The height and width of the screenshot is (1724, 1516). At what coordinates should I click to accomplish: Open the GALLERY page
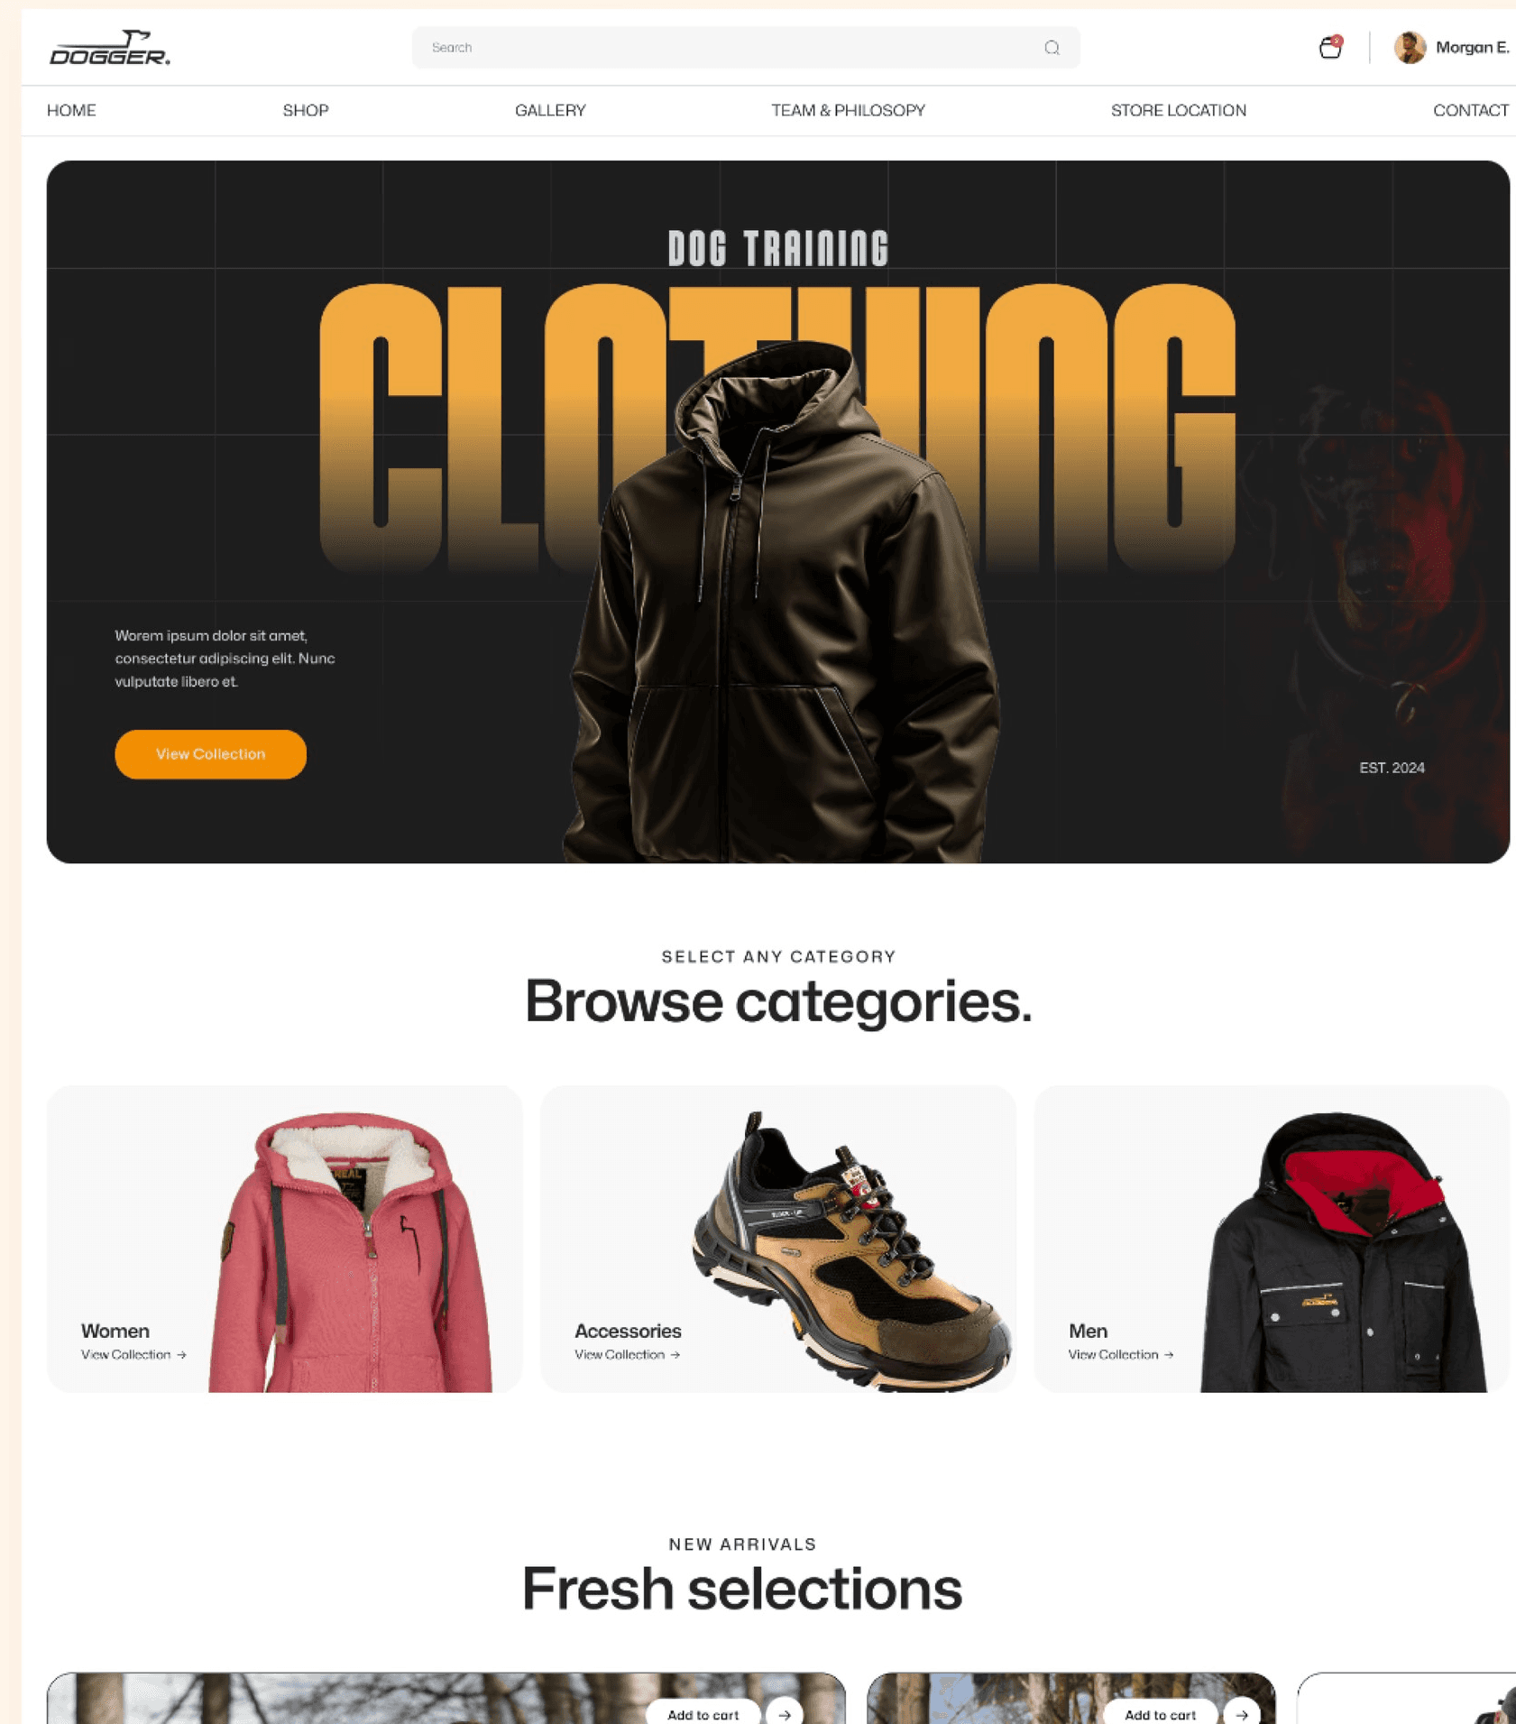click(550, 110)
